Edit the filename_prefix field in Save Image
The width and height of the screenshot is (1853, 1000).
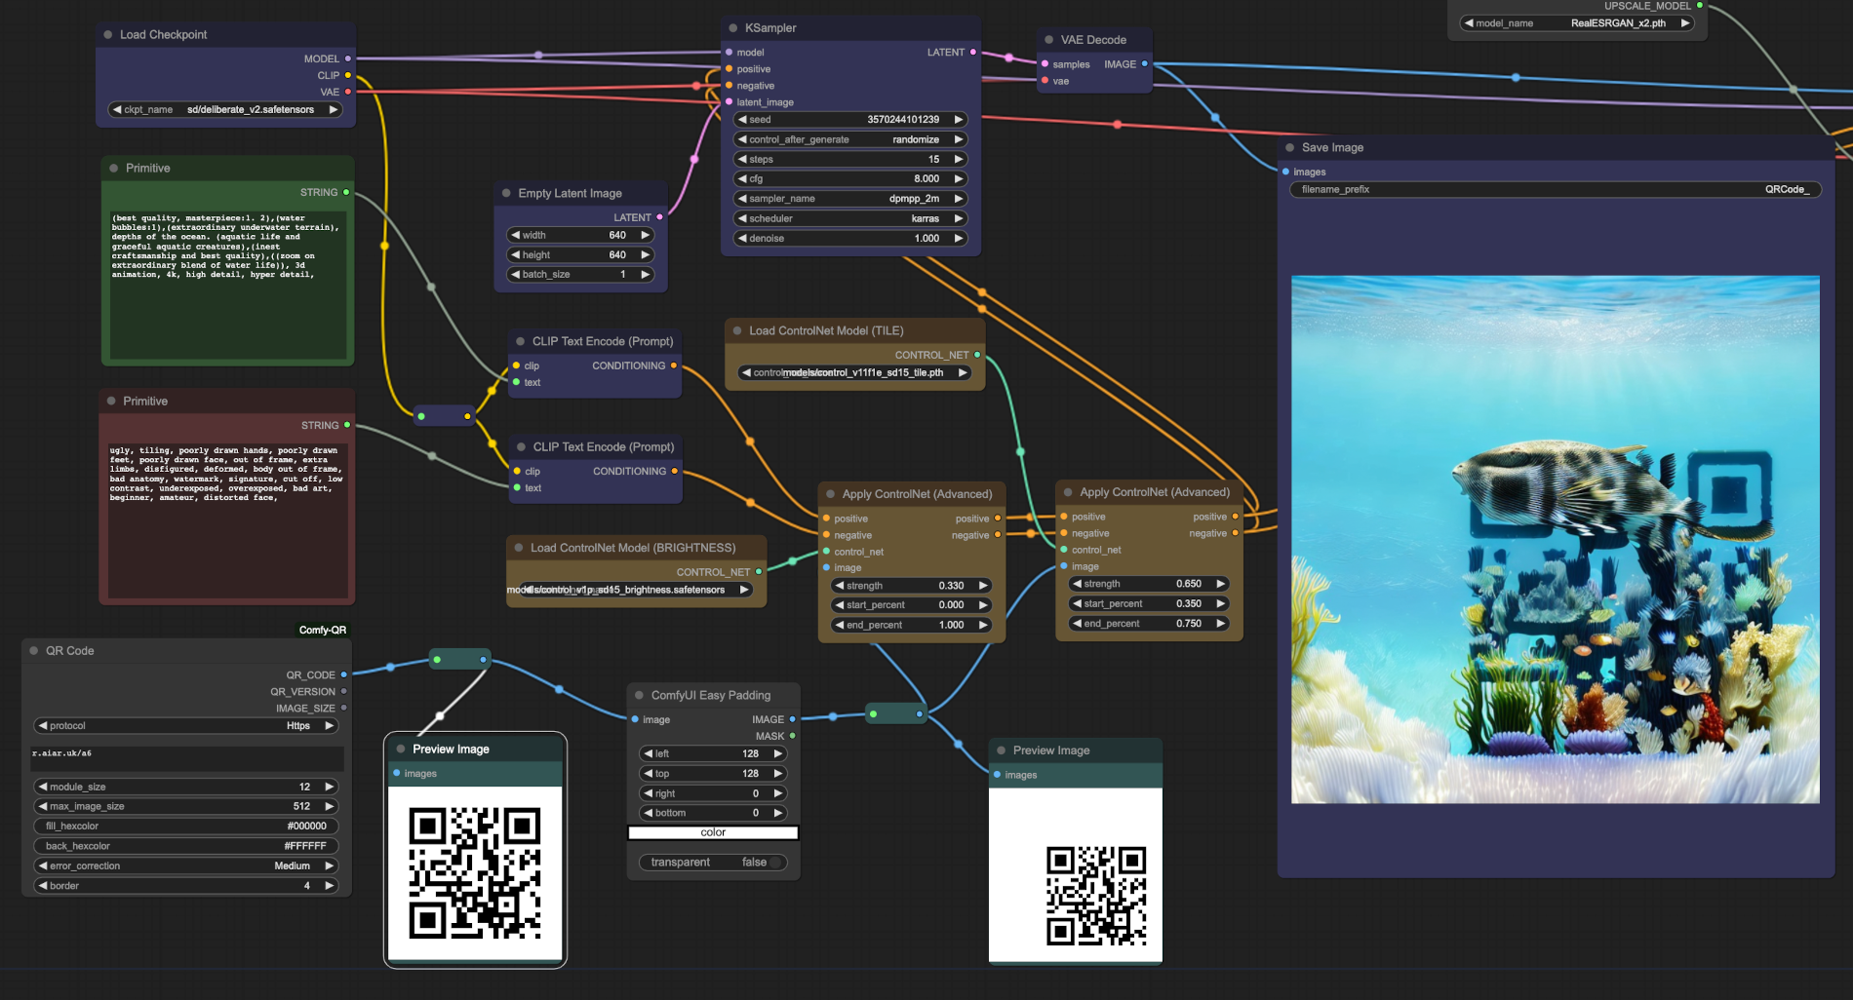coord(1556,190)
